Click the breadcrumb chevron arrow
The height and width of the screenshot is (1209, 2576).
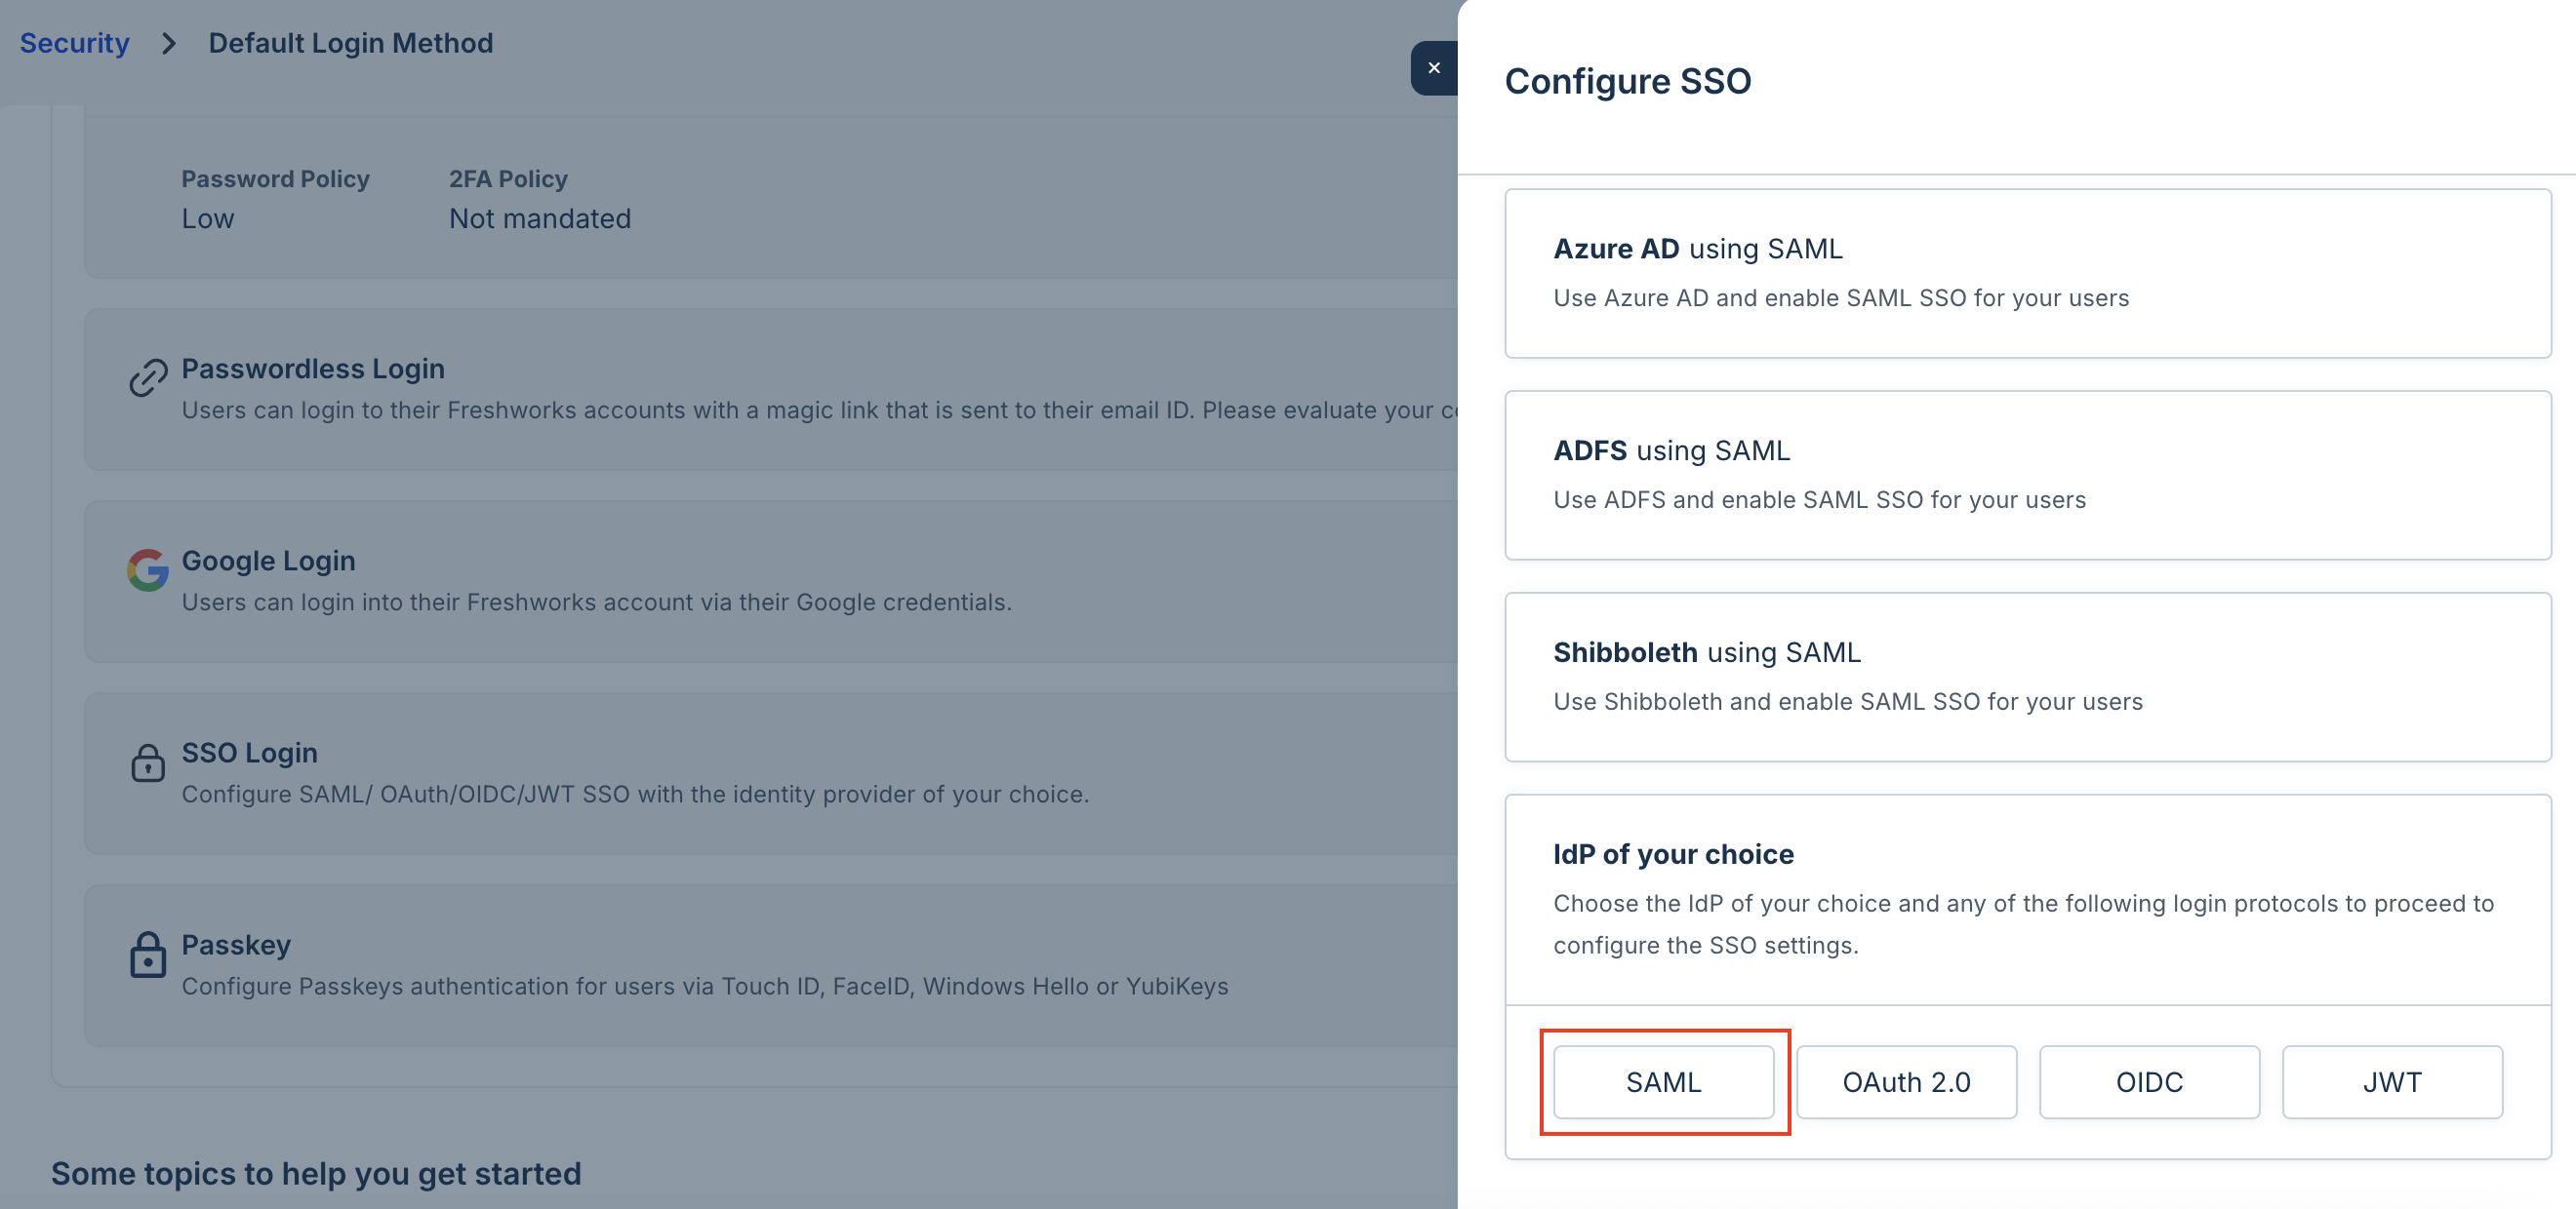coord(169,43)
